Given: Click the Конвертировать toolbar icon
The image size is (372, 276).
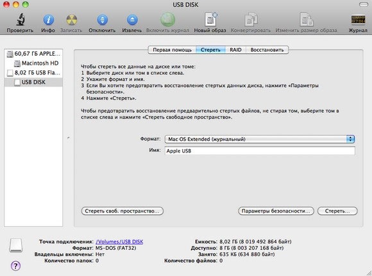Looking at the screenshot, I should 251,19.
